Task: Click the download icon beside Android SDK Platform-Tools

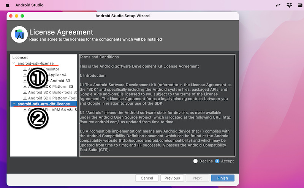Action: pyautogui.click(x=25, y=98)
